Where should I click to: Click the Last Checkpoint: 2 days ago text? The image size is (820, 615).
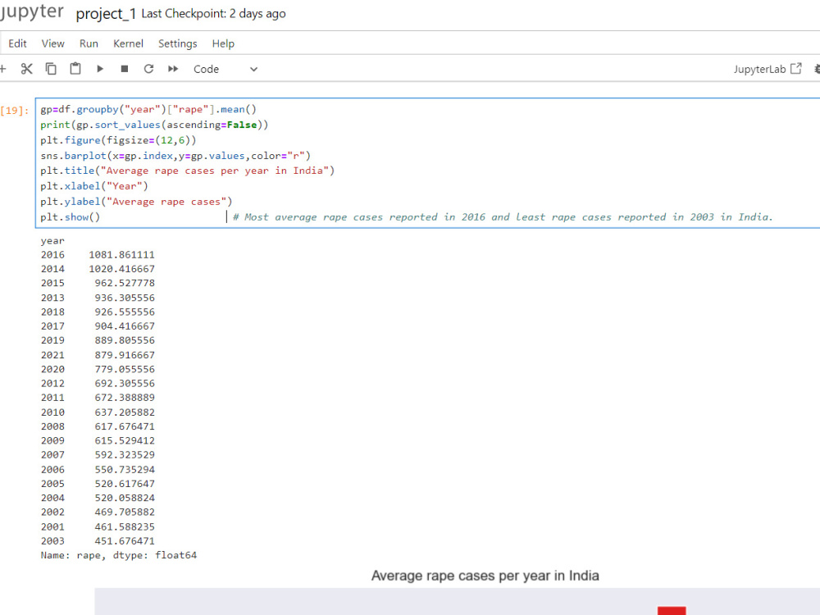pos(213,14)
